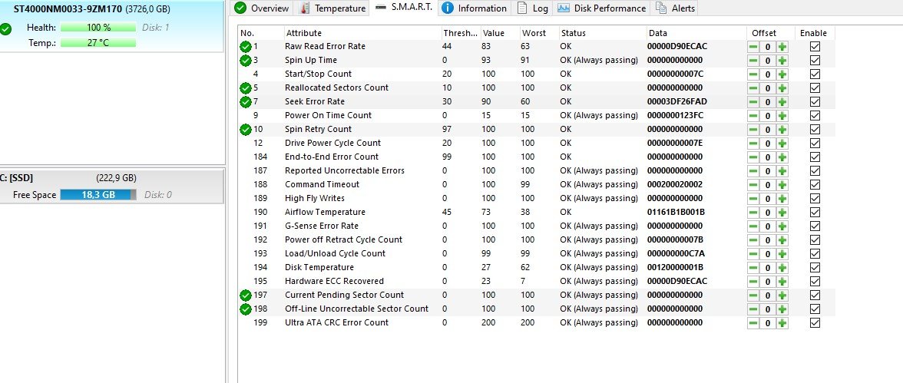Viewport: 903px width, 383px height.
Task: Click the plus icon for Ultra ATA CRC Error Count
Action: [x=782, y=322]
